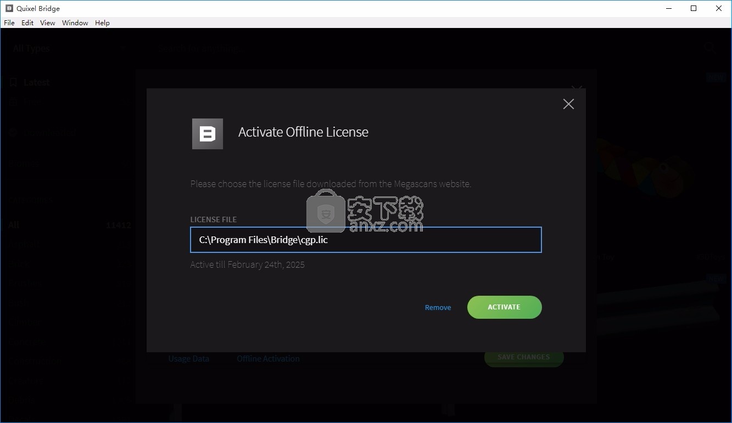Click the Quixel Bridge title bar icon

tap(9, 8)
